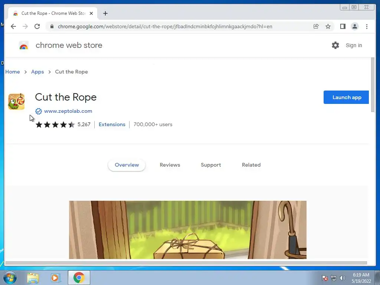Click the Cut the Rope app icon

click(16, 101)
